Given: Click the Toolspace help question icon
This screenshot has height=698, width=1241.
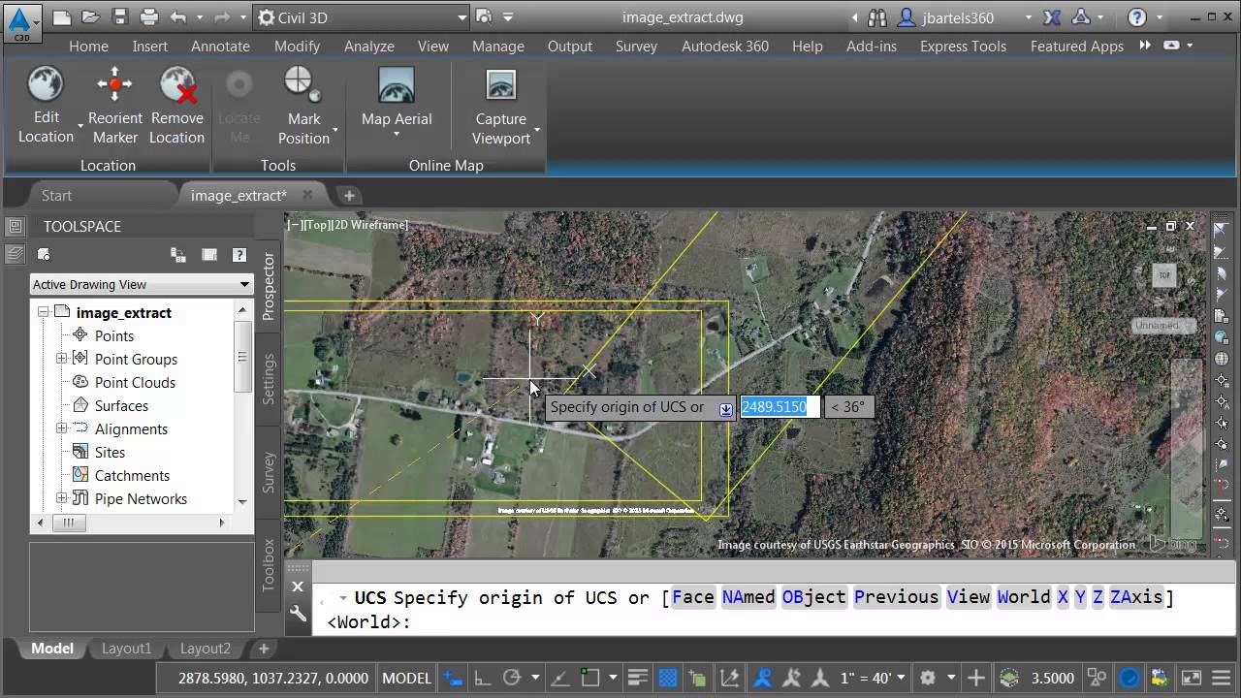Looking at the screenshot, I should click(x=239, y=255).
